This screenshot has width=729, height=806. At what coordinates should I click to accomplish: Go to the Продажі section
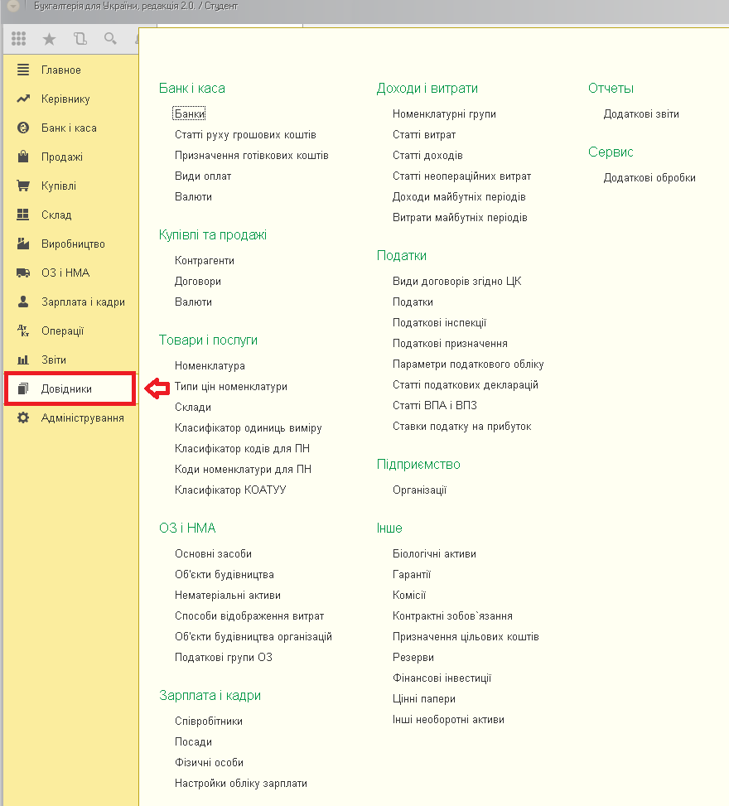click(62, 157)
